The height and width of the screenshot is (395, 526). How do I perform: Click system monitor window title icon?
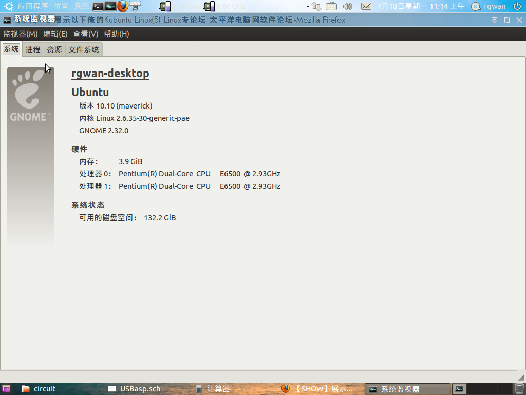pos(7,20)
